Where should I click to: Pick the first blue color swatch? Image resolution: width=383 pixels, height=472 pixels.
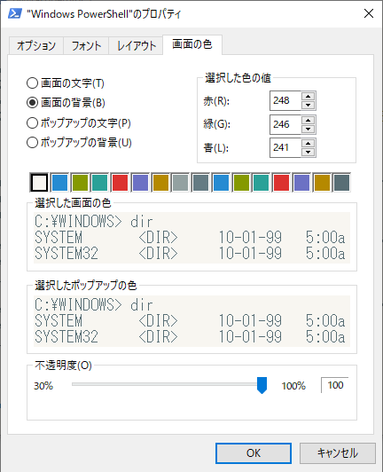(59, 183)
